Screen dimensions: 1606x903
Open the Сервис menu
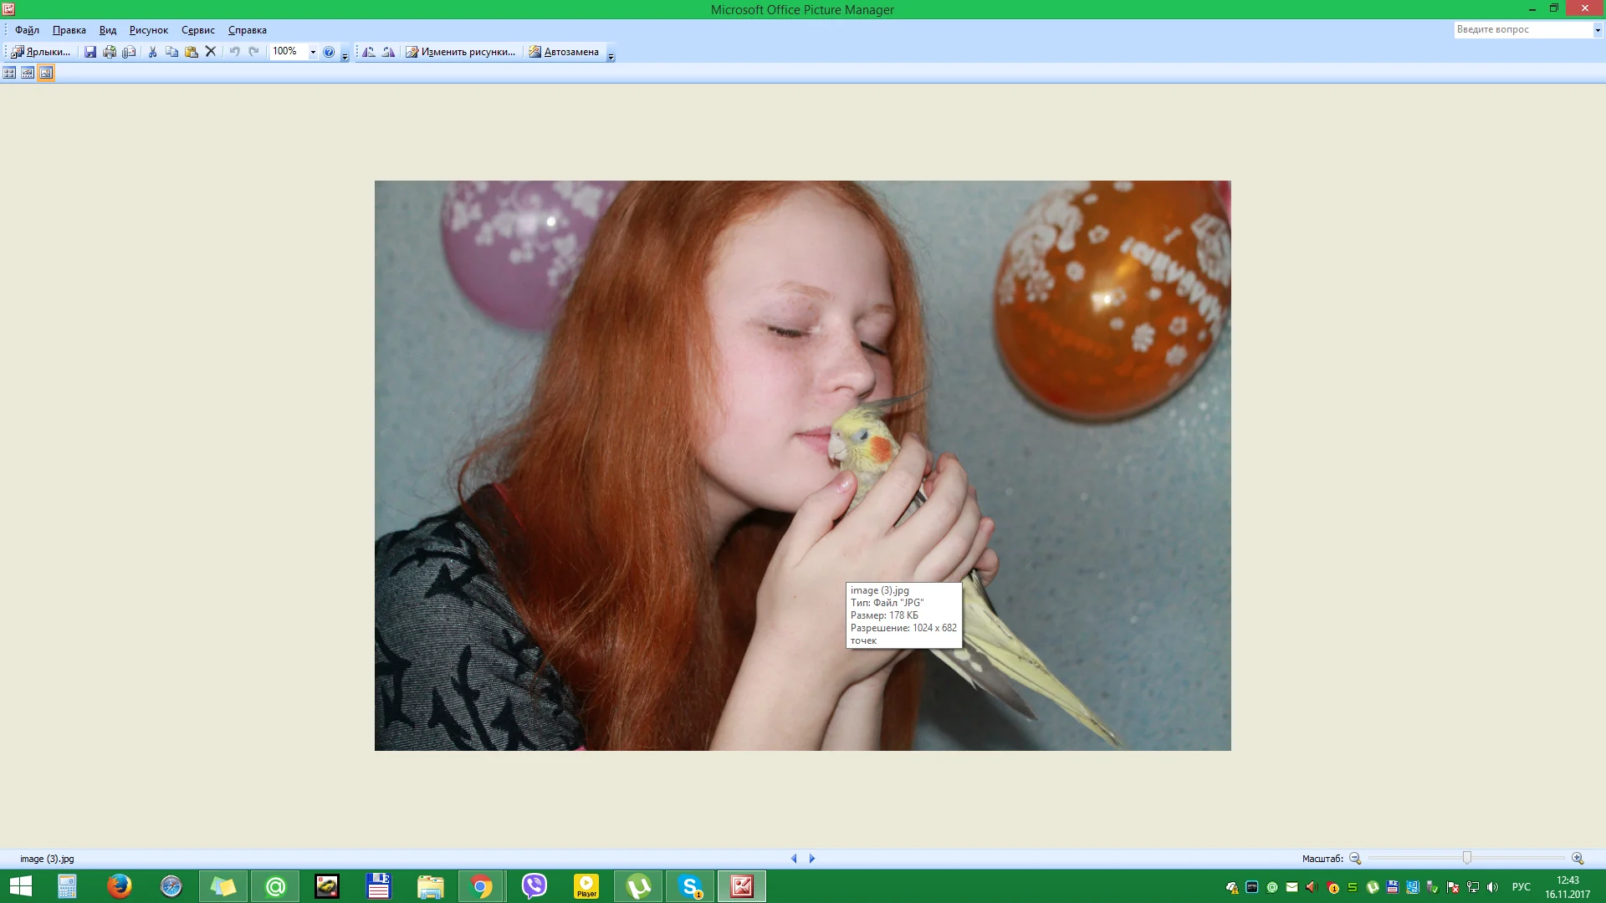click(197, 30)
